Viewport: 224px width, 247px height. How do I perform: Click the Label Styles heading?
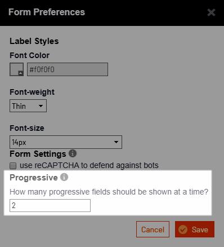point(34,41)
